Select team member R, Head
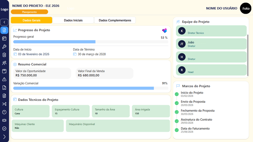This screenshot has height=142, width=253. click(x=211, y=70)
